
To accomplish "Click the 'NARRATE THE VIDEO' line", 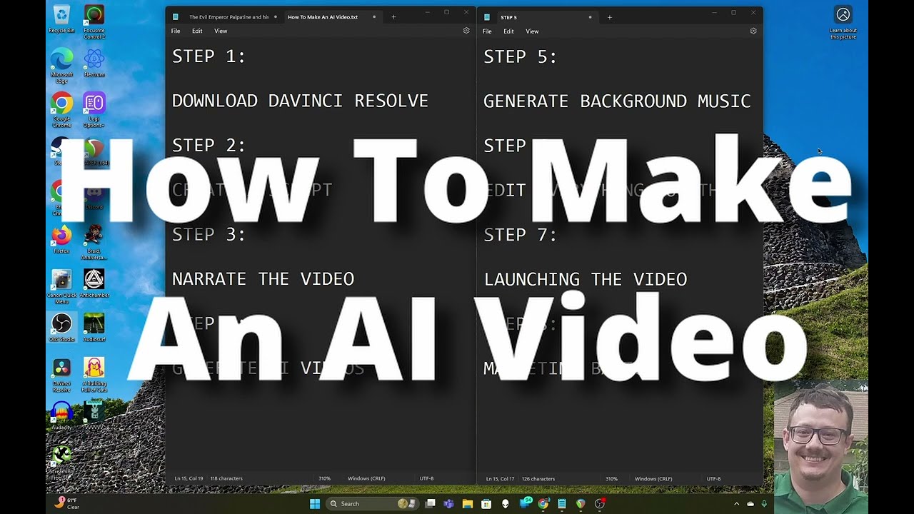I will [263, 278].
